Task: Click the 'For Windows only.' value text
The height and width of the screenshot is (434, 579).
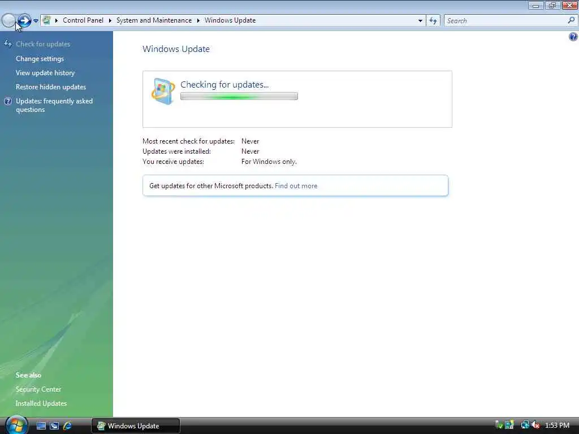Action: 269,162
